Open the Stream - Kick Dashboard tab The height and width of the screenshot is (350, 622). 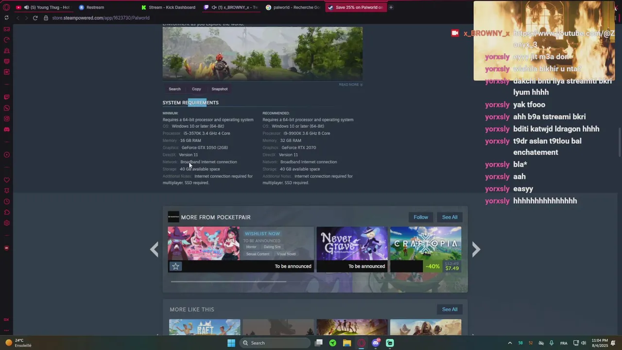click(168, 7)
